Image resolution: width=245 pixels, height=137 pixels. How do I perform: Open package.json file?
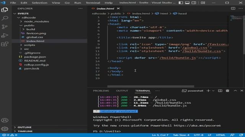pos(35,57)
